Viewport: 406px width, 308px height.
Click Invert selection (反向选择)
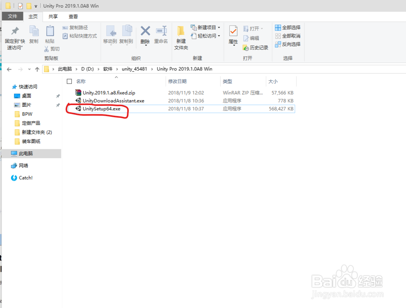(288, 44)
